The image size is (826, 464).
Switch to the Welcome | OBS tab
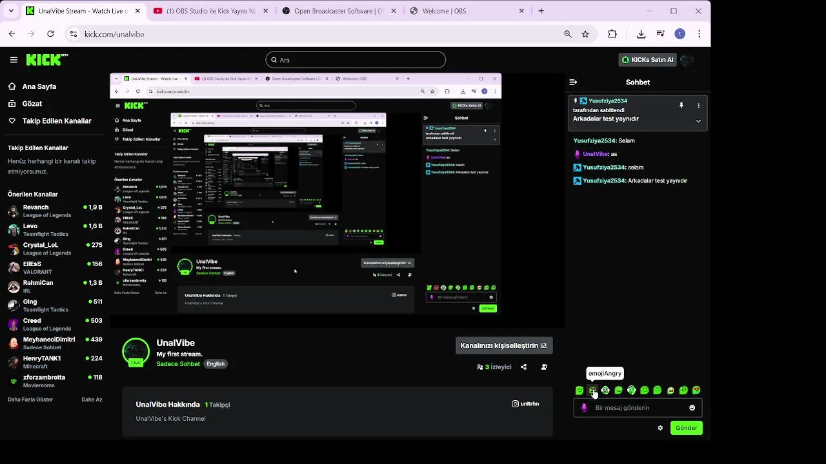(466, 11)
